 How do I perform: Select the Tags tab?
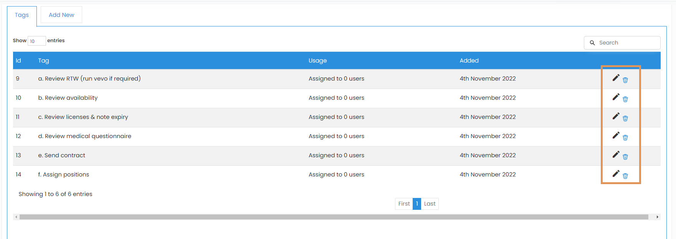22,15
